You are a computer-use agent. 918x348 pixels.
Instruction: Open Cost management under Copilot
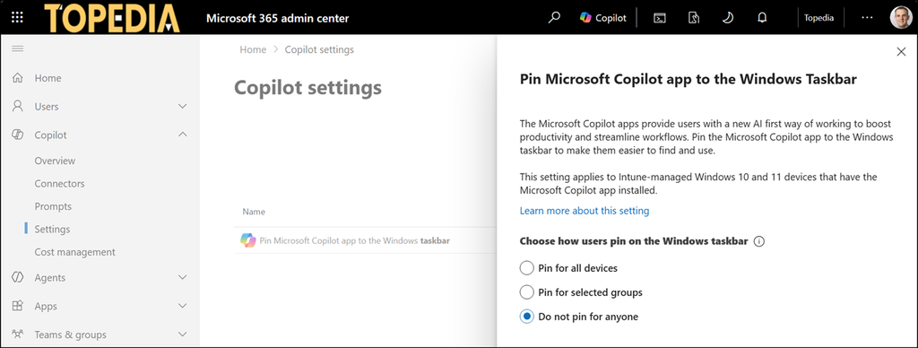click(x=75, y=252)
